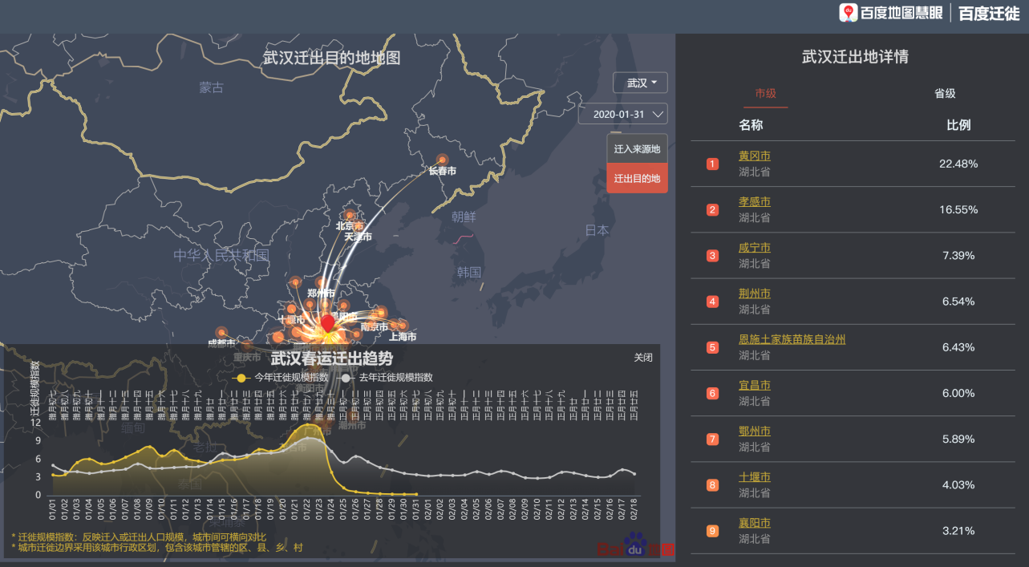Click rank 9 badge beside 襄阳市

(712, 531)
